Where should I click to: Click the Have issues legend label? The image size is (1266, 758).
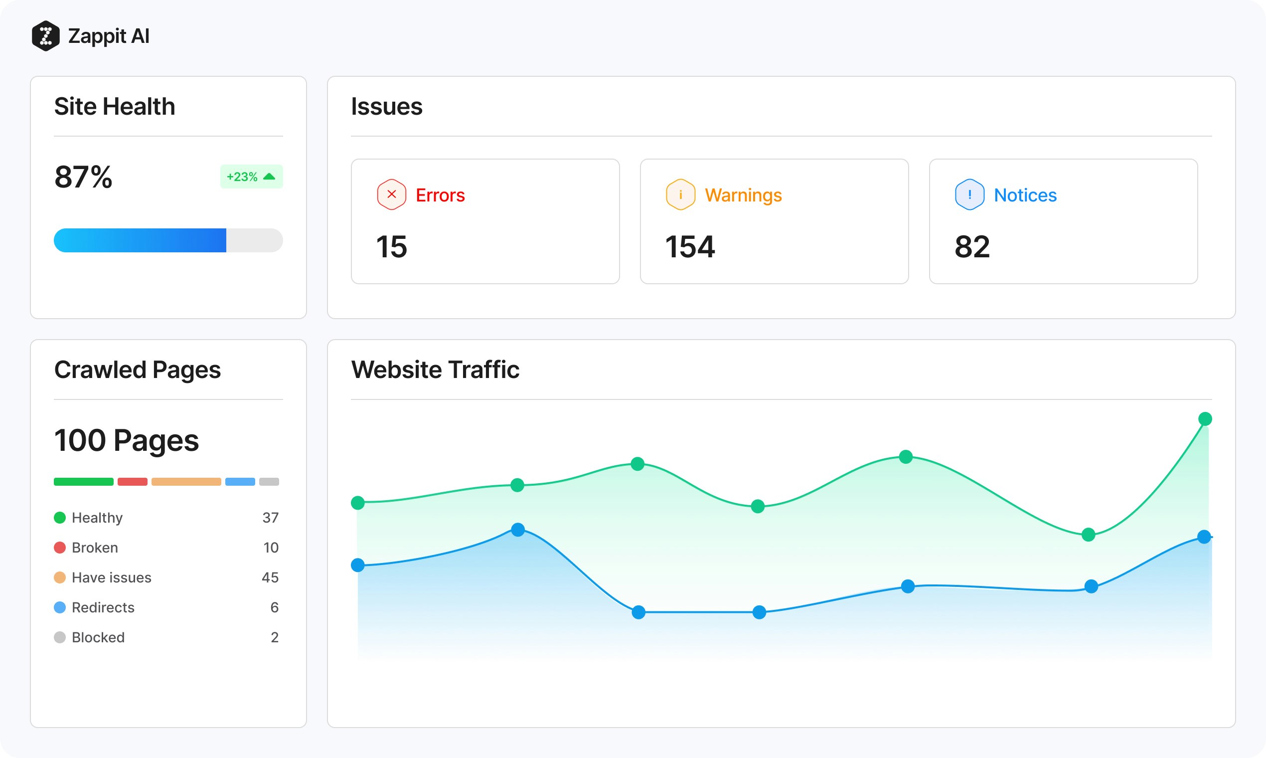tap(111, 577)
